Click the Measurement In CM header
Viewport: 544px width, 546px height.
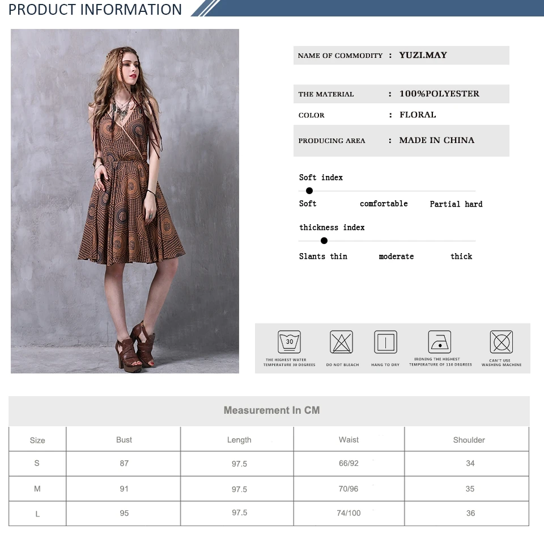[x=271, y=410]
